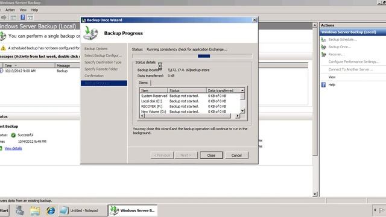This screenshot has height=217, width=386.
Task: Open the Start menu
Action: pyautogui.click(x=4, y=210)
